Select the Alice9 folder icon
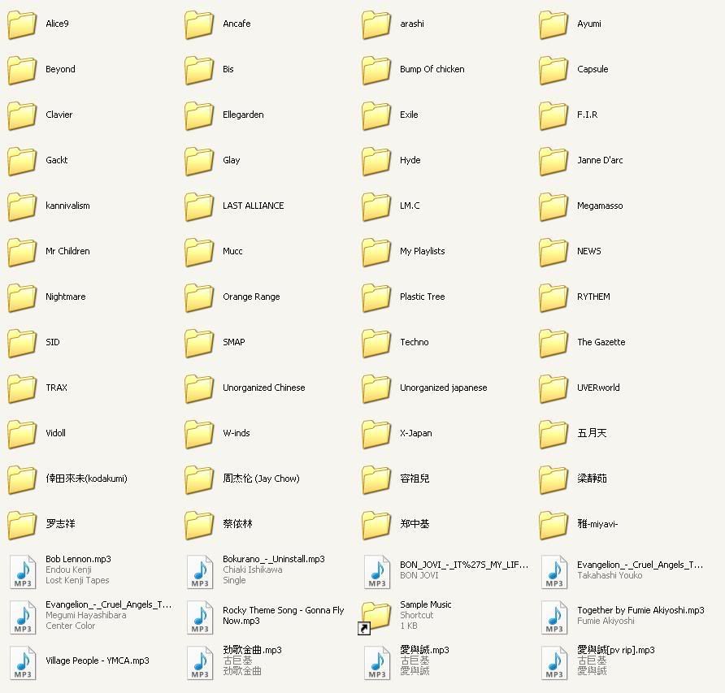This screenshot has width=725, height=693. [22, 25]
